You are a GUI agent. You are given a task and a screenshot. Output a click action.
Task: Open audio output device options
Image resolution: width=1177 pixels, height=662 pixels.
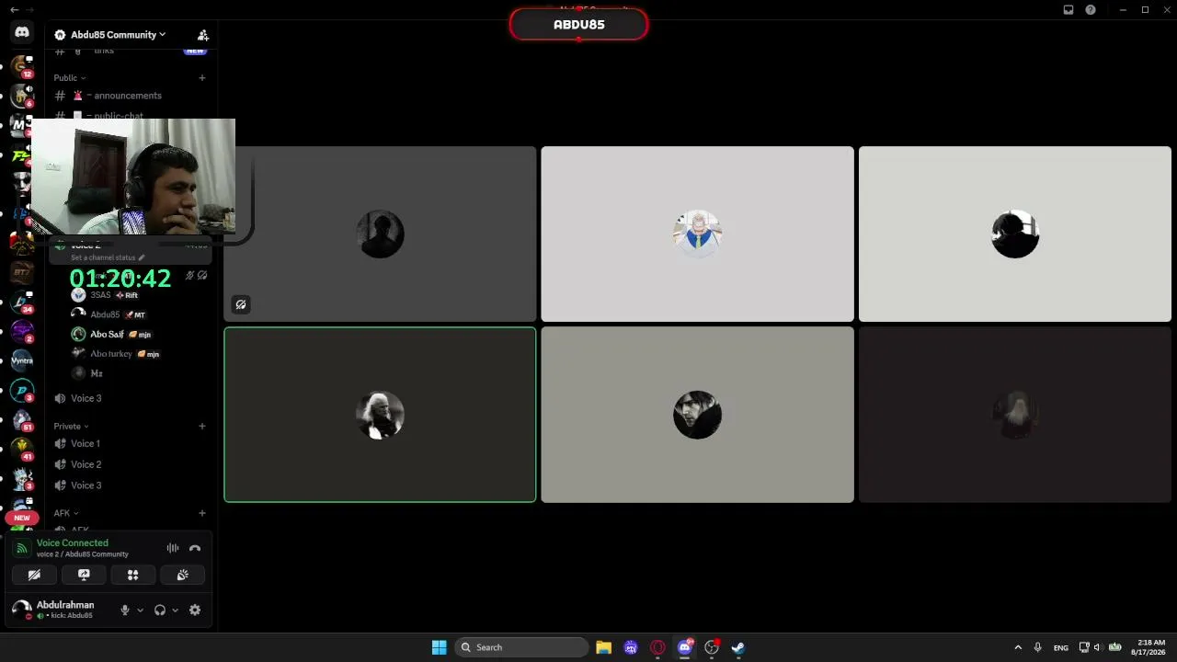(175, 610)
